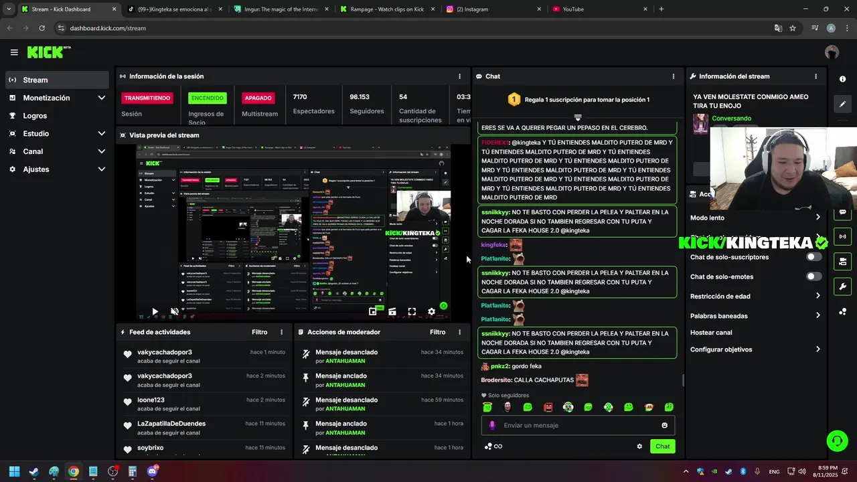Open the green headset support button
This screenshot has height=482, width=857.
click(x=837, y=440)
